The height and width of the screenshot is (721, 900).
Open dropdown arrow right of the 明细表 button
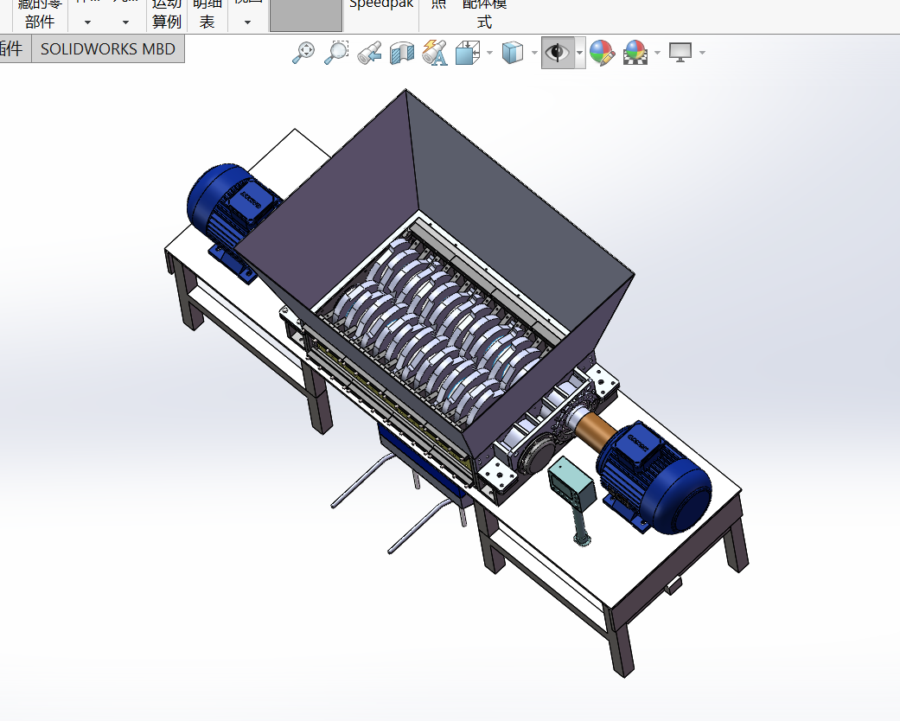point(247,22)
